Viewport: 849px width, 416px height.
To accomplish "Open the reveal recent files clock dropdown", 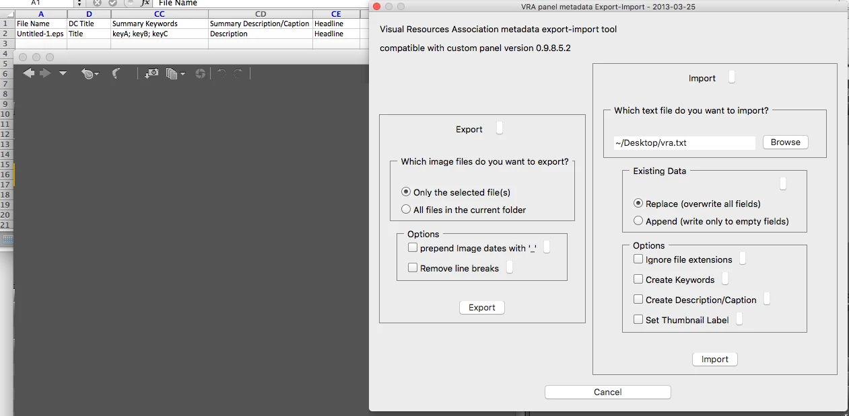I will click(x=90, y=73).
